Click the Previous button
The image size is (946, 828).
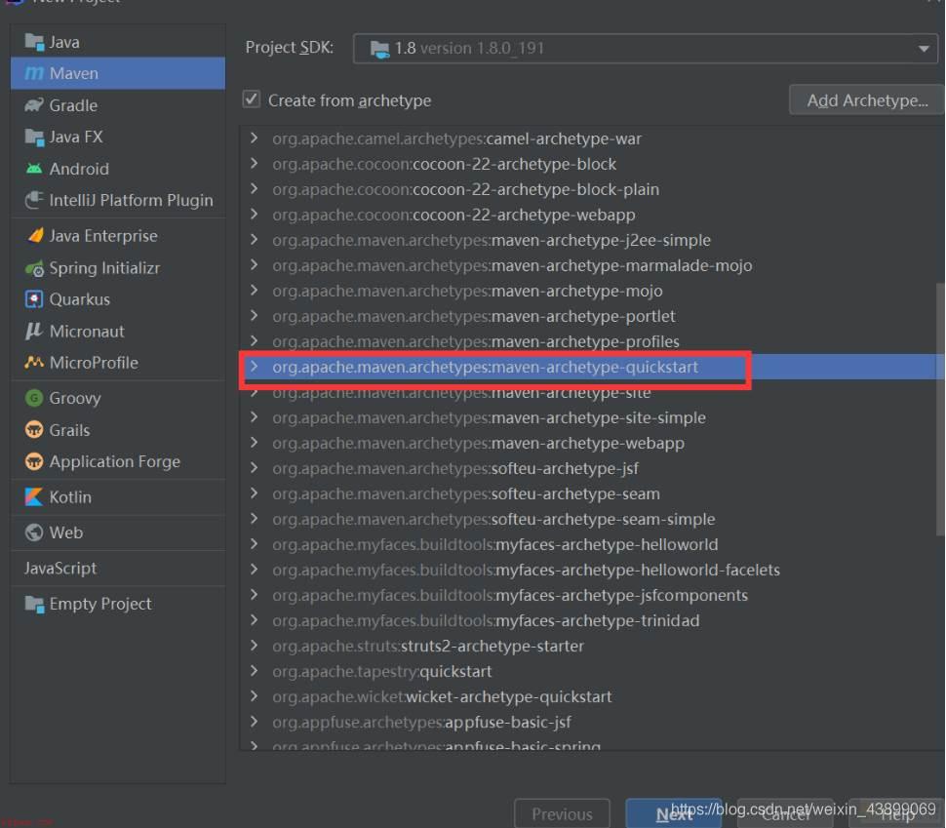(562, 813)
